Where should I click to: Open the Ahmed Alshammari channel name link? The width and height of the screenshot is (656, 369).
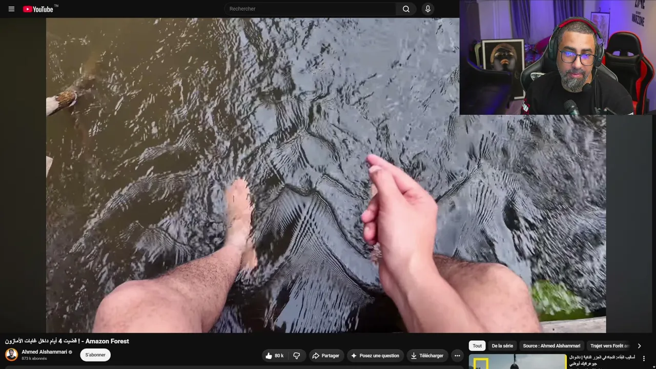click(x=44, y=352)
